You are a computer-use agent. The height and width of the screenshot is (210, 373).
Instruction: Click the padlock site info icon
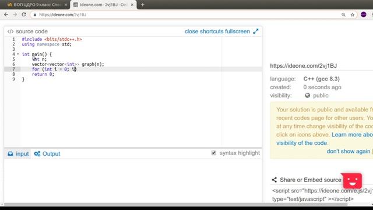(35, 15)
